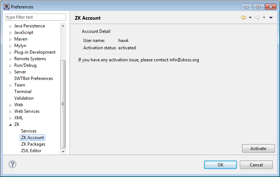Click the back navigation arrow icon
280x177 pixels.
click(243, 18)
